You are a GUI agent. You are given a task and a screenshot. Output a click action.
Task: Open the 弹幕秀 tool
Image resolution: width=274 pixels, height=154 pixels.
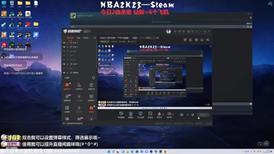[91, 109]
